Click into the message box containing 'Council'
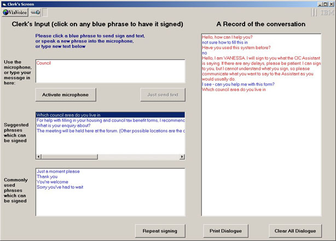The width and height of the screenshot is (336, 241). click(x=111, y=71)
